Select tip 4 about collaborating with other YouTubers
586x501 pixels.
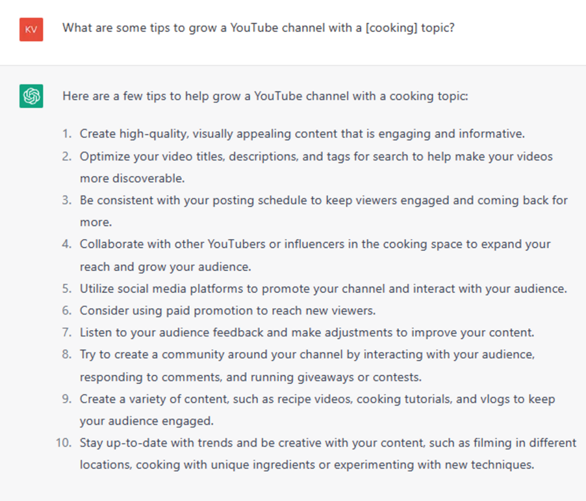[315, 255]
